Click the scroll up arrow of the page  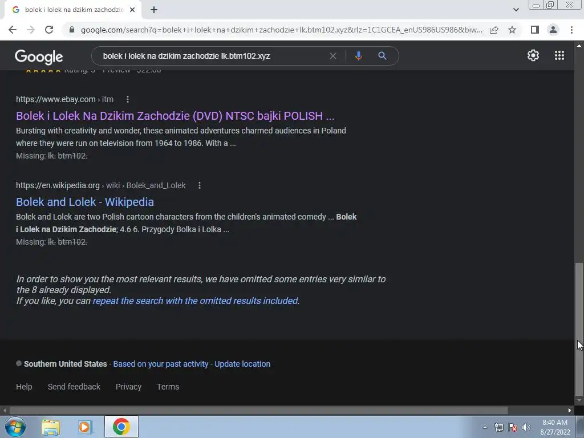point(579,46)
